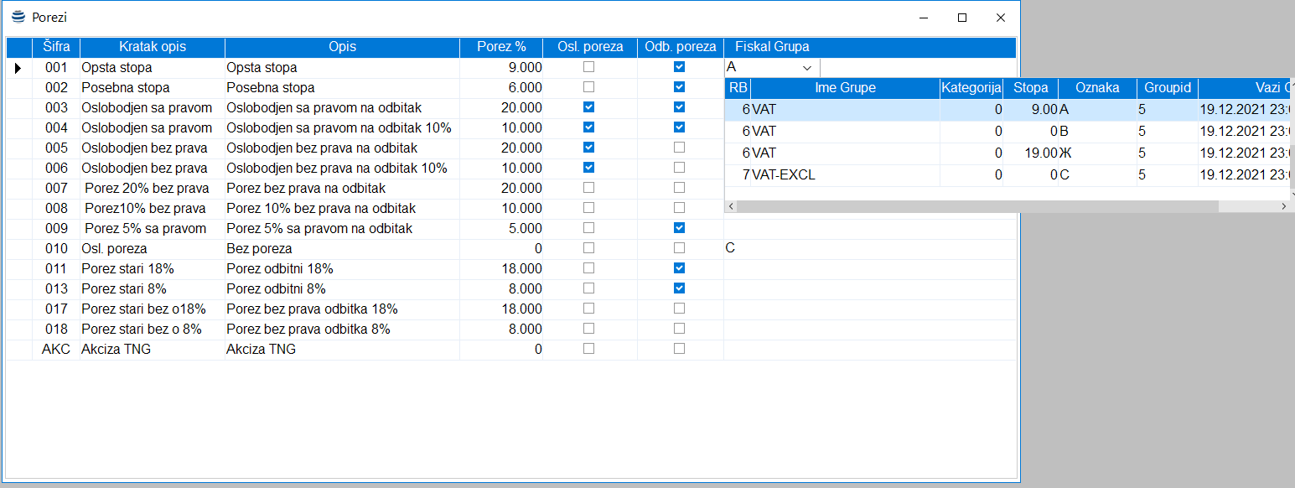Check Odb. poreza for Akciza TNG row
Viewport: 1295px width, 488px height.
pyautogui.click(x=679, y=349)
